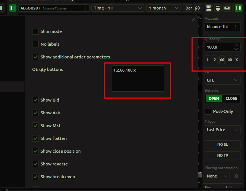This screenshot has height=191, width=246.
Task: Select CLOSE behavior option
Action: click(x=231, y=99)
